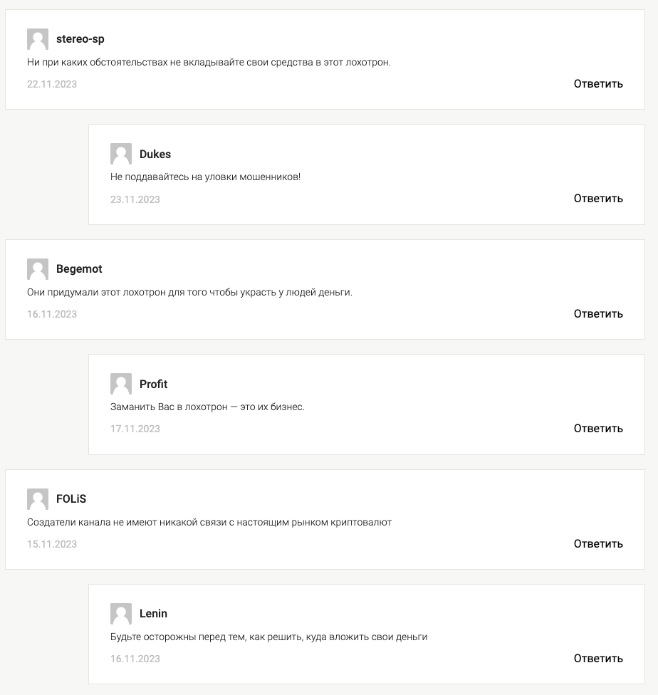
Task: Click the avatar icon beside Dukes
Action: 121,154
